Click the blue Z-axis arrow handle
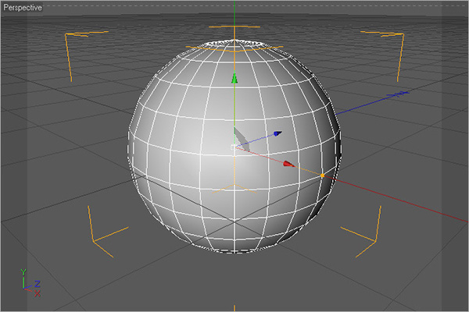469x312 pixels. pos(277,133)
